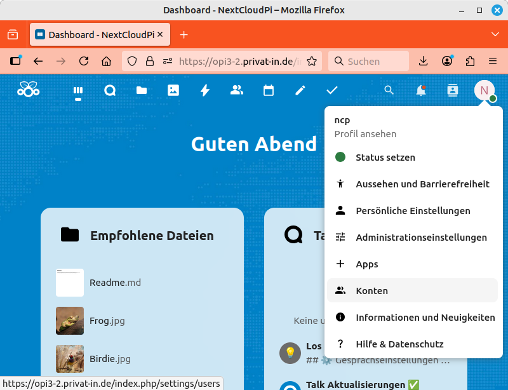Expand the Firefox list all tabs chevron
This screenshot has width=508, height=390.
pos(495,34)
